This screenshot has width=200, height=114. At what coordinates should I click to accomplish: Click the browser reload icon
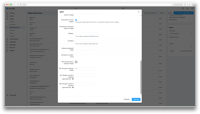pyautogui.click(x=172, y=5)
